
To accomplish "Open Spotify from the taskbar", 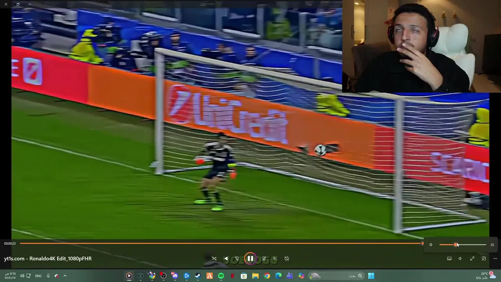I will coord(221,276).
